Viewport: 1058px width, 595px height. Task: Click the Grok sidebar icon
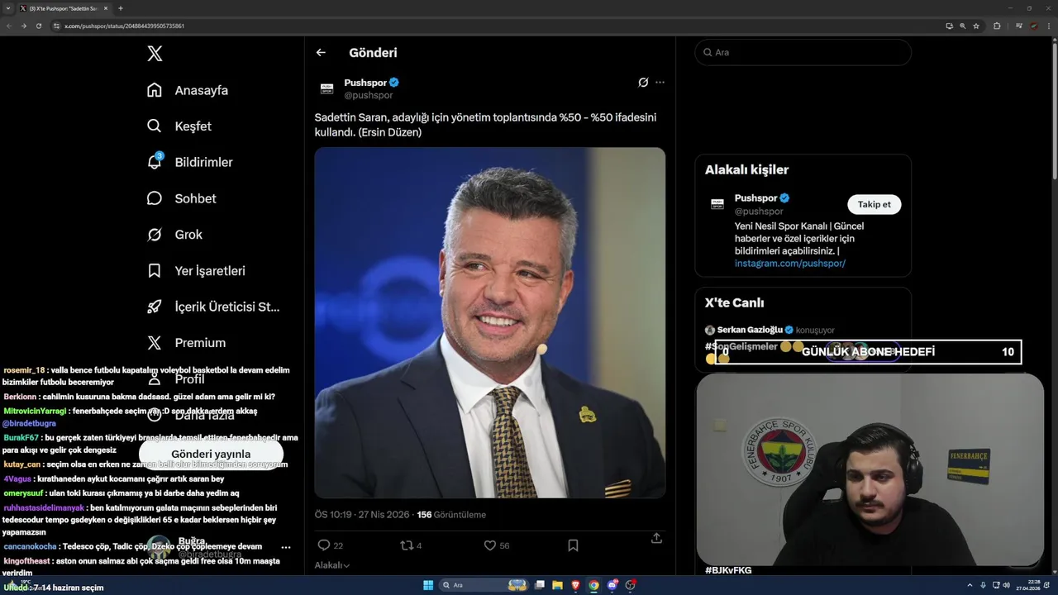coord(155,235)
